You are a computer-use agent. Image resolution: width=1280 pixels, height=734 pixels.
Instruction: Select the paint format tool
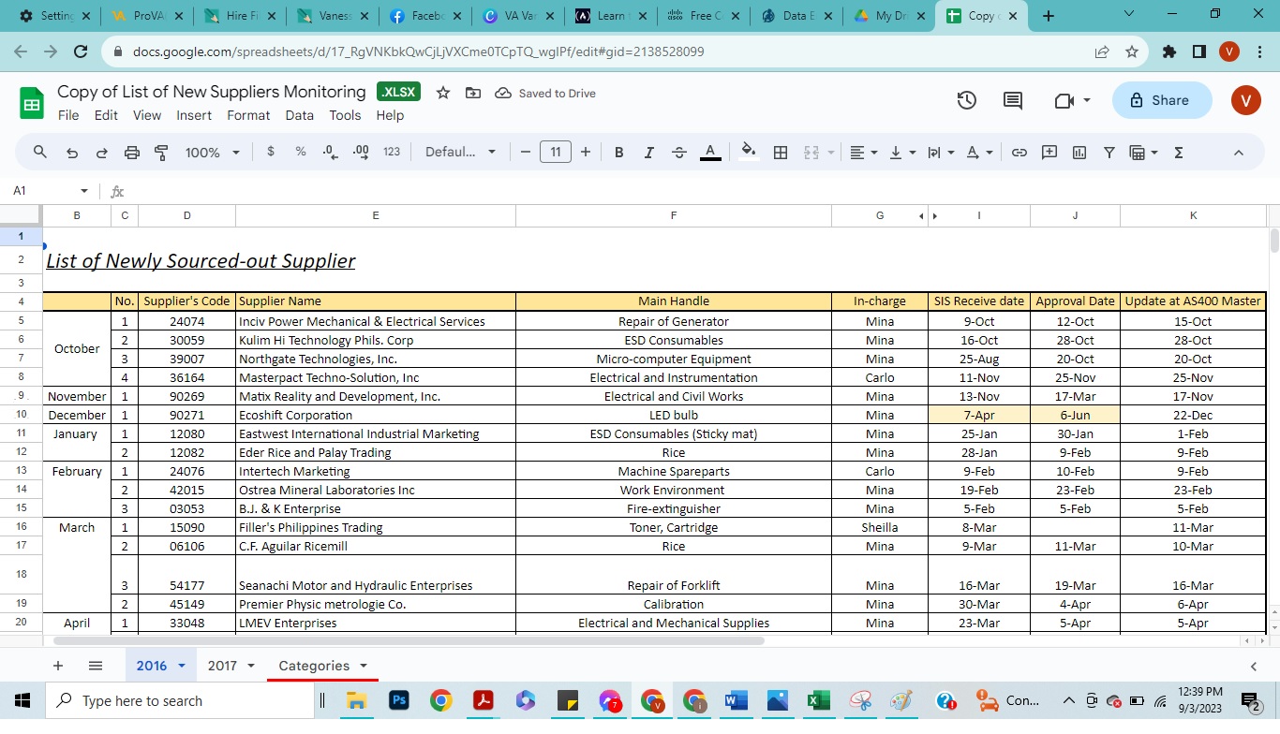(x=161, y=153)
